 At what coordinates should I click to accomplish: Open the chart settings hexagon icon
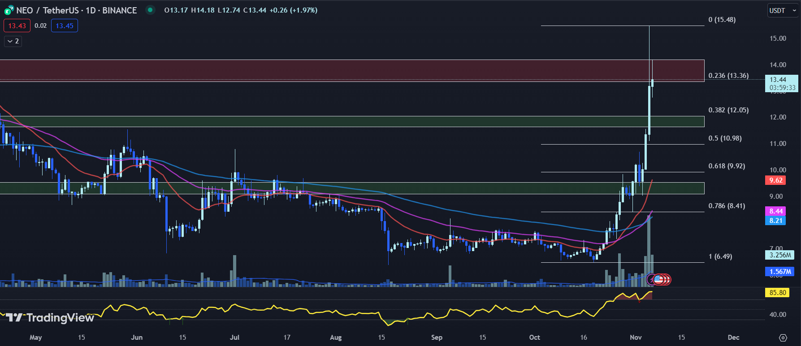pyautogui.click(x=783, y=337)
